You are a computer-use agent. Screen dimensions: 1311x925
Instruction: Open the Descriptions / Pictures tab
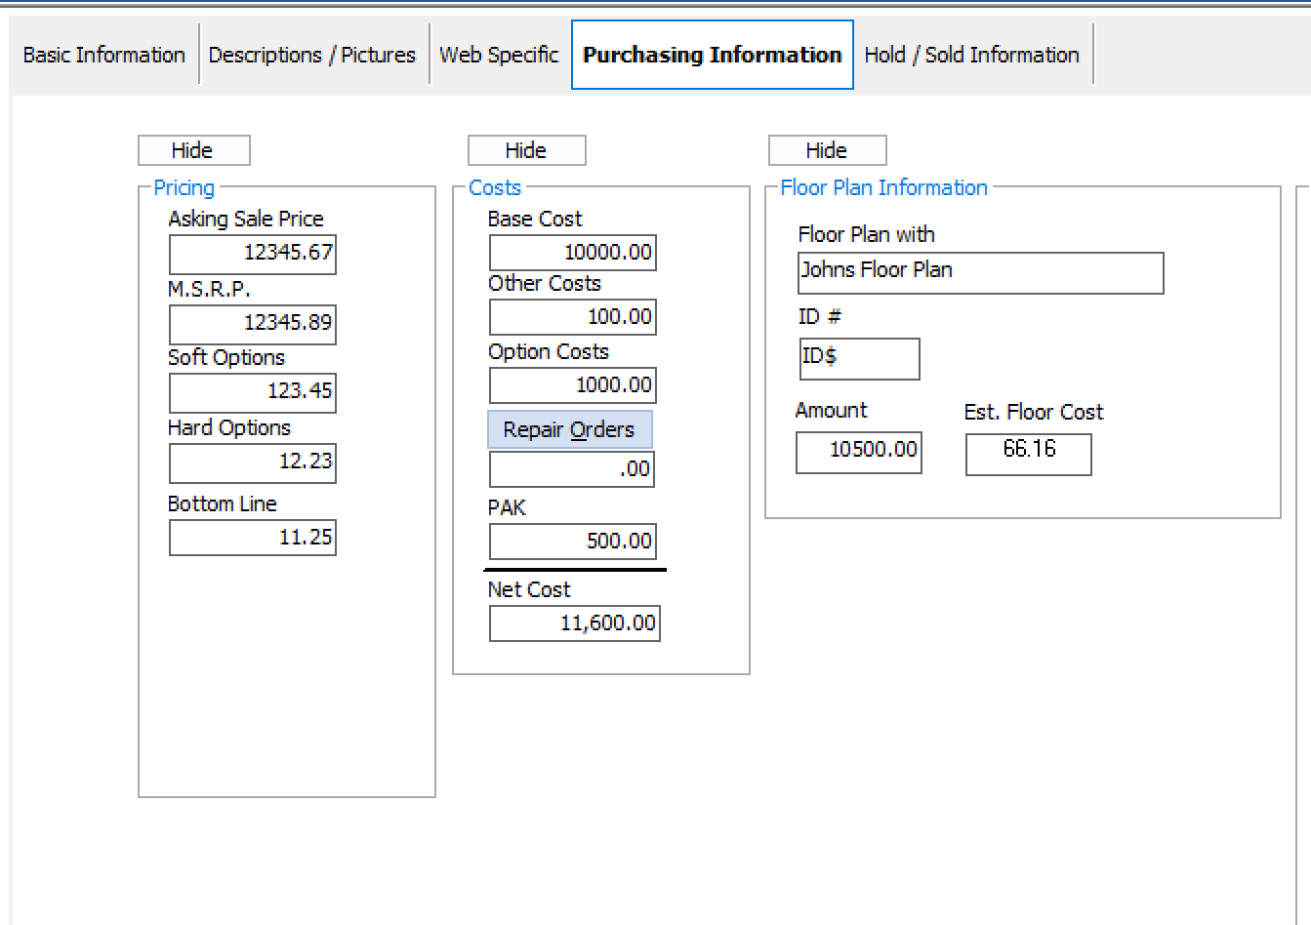312,55
